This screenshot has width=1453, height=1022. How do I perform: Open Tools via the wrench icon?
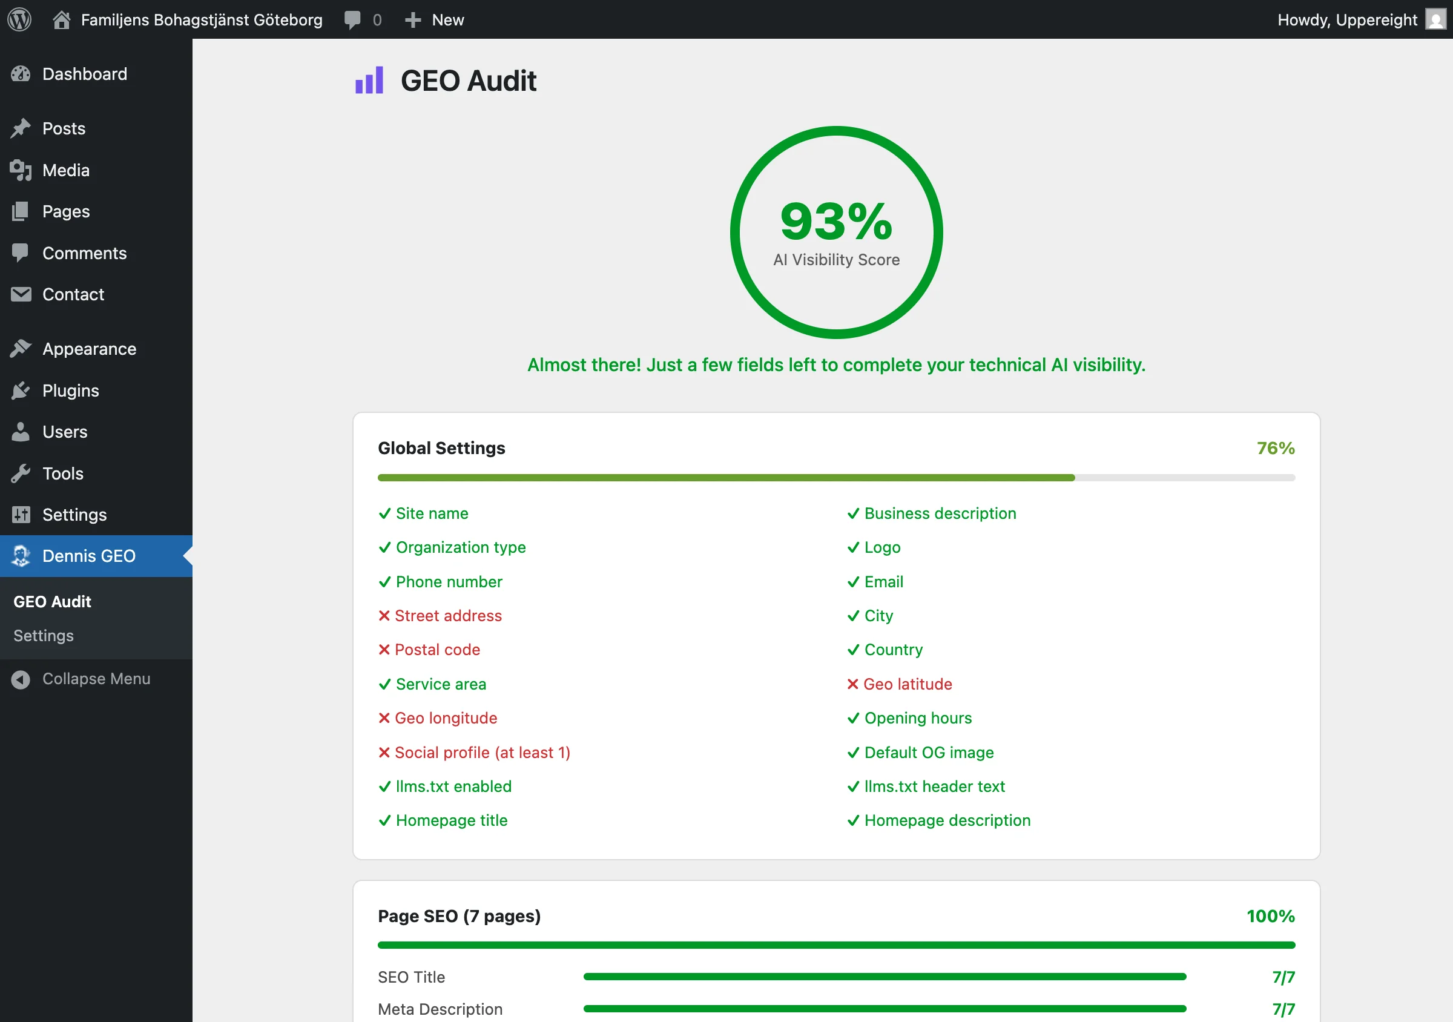coord(21,473)
